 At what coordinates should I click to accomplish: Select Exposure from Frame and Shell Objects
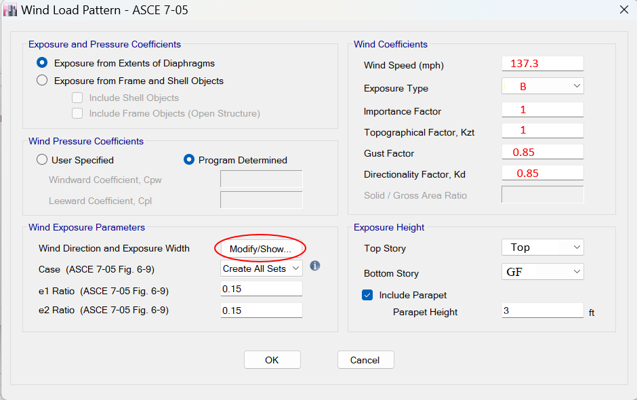click(x=43, y=81)
